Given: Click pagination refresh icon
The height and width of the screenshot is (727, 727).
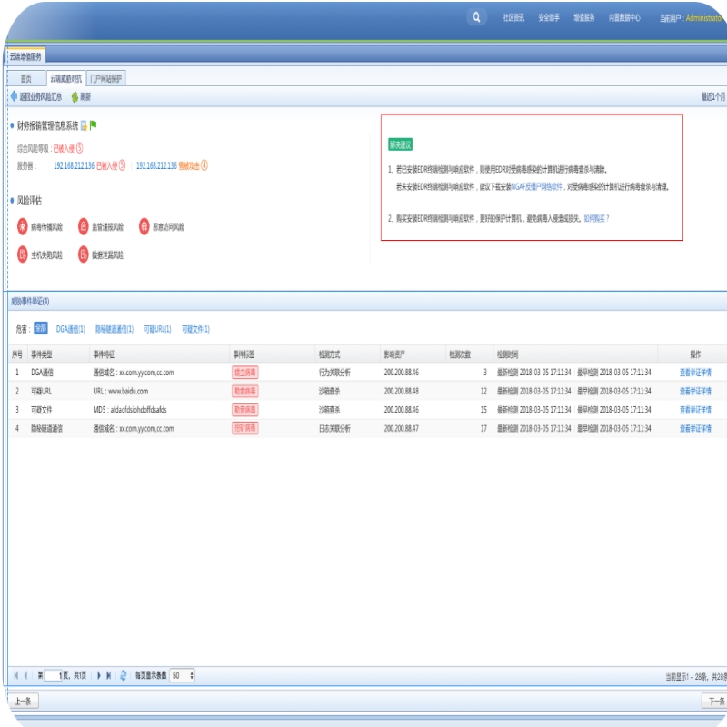Looking at the screenshot, I should pos(123,675).
